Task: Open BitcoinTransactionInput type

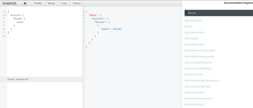Action: pos(198,98)
